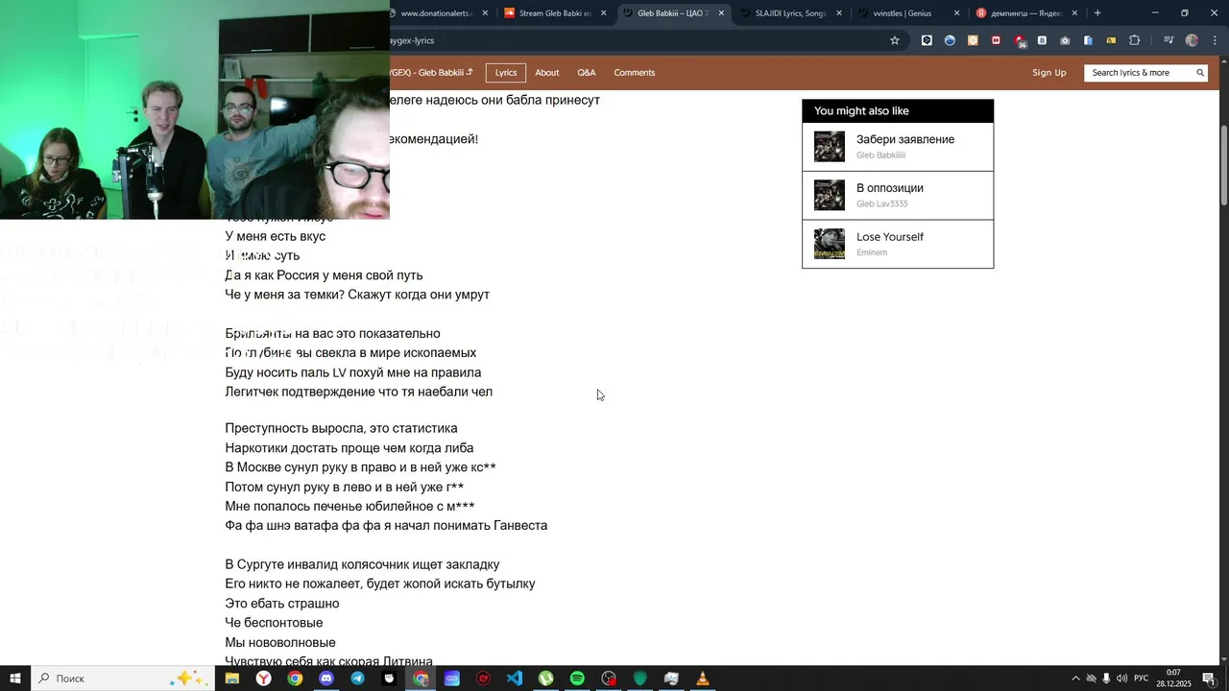Viewport: 1229px width, 691px height.
Task: Bookmark this page with the star icon
Action: click(x=895, y=40)
